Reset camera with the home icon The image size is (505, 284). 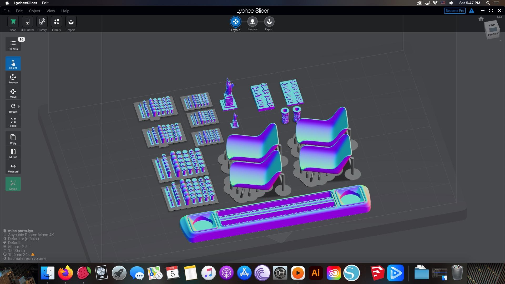[481, 19]
